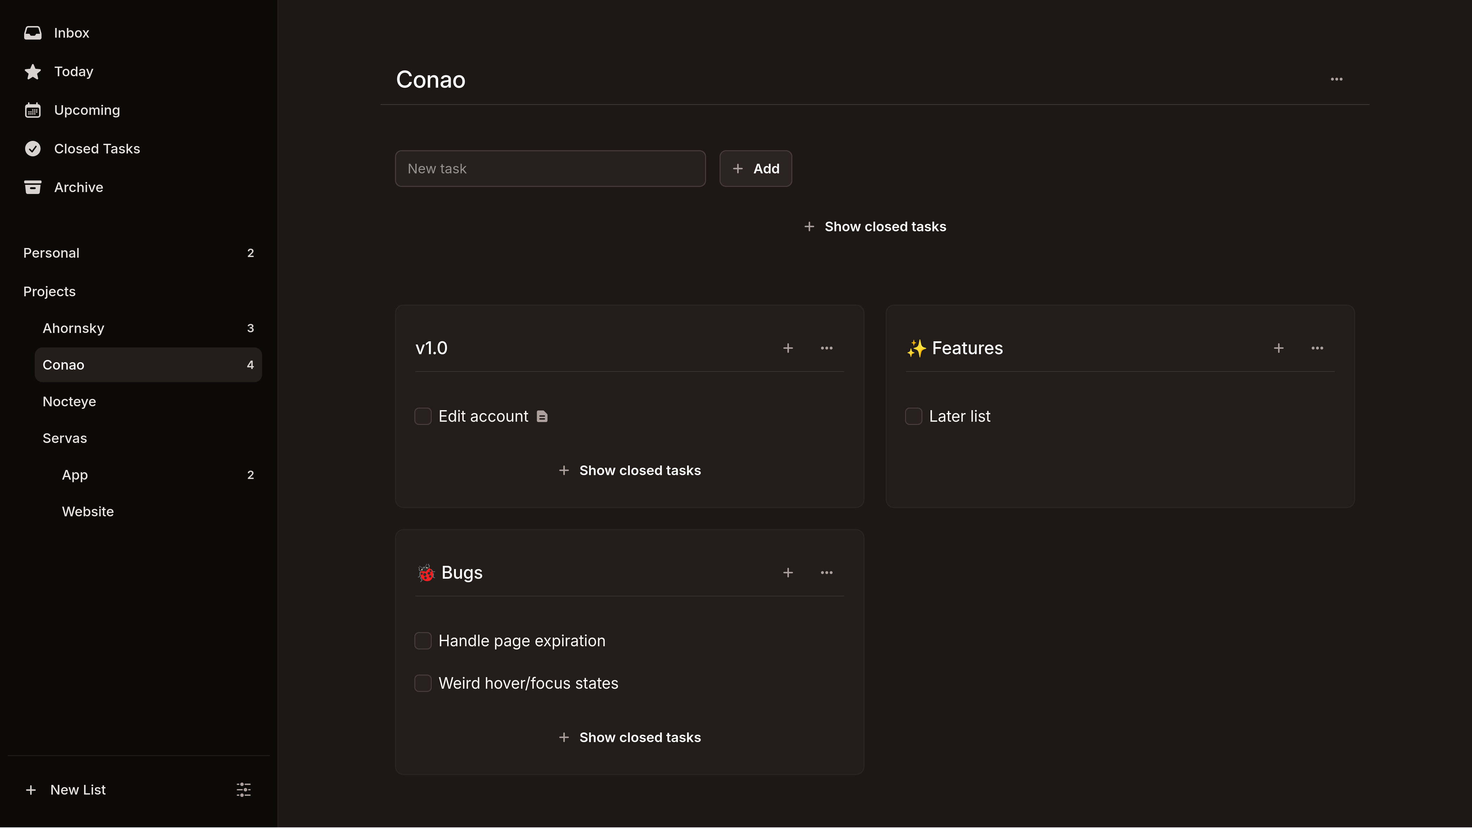
Task: Click the Upcoming calendar icon
Action: (33, 110)
